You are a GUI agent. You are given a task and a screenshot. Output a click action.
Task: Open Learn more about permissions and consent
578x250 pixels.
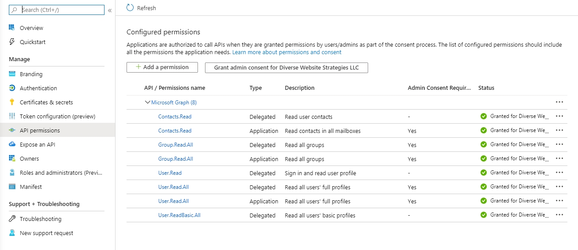point(287,52)
